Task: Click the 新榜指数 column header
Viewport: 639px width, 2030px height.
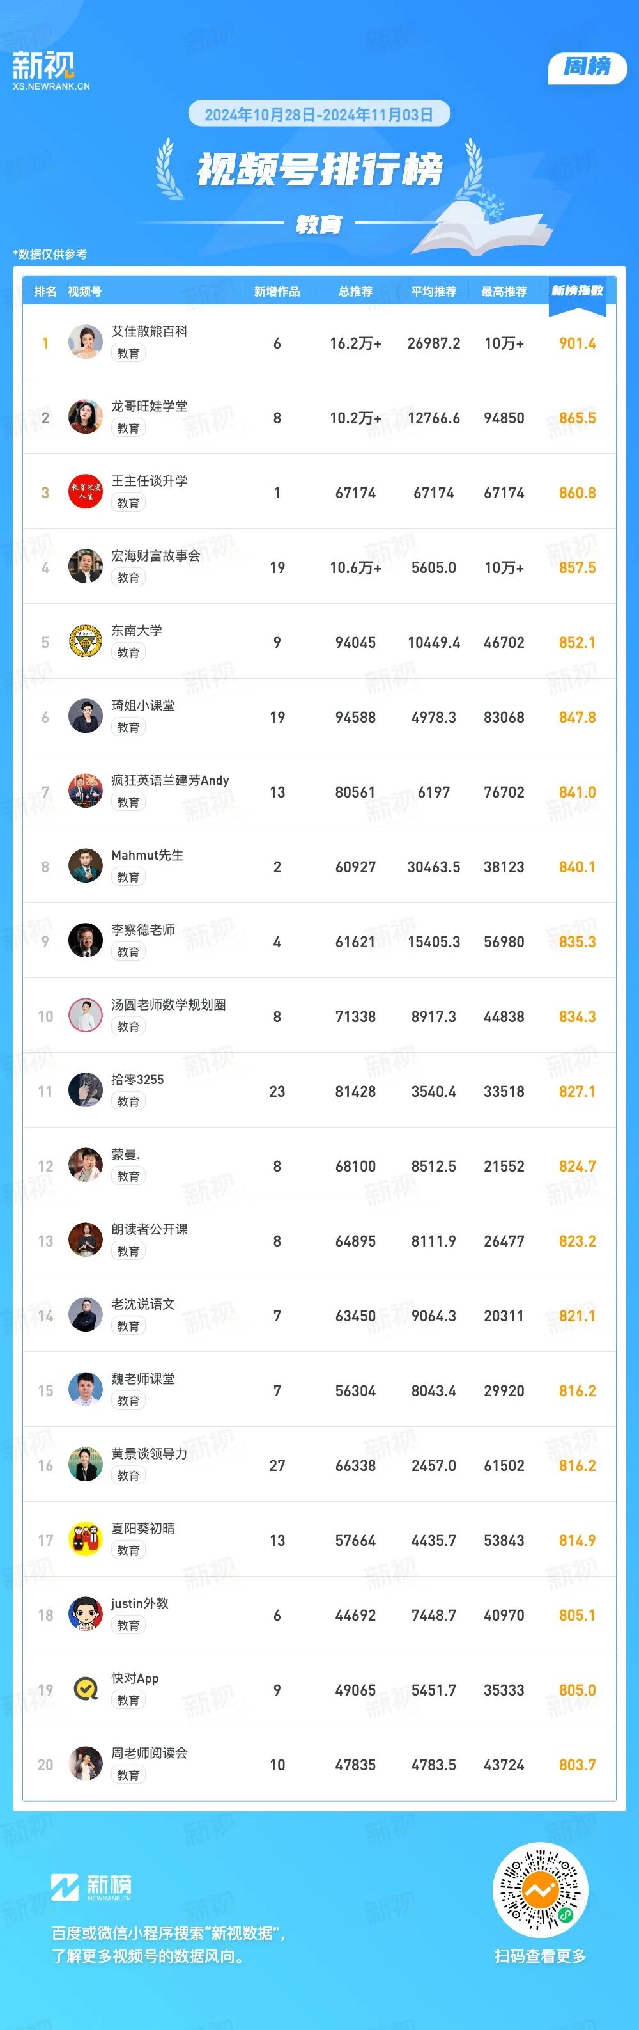Action: coord(577,291)
